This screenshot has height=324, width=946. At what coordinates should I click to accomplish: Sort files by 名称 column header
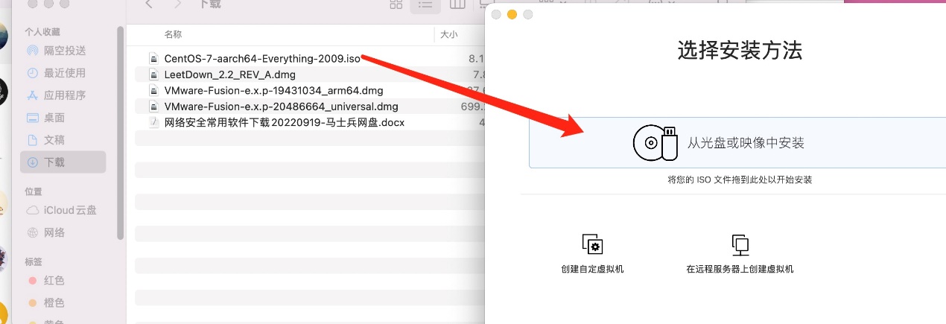(173, 34)
